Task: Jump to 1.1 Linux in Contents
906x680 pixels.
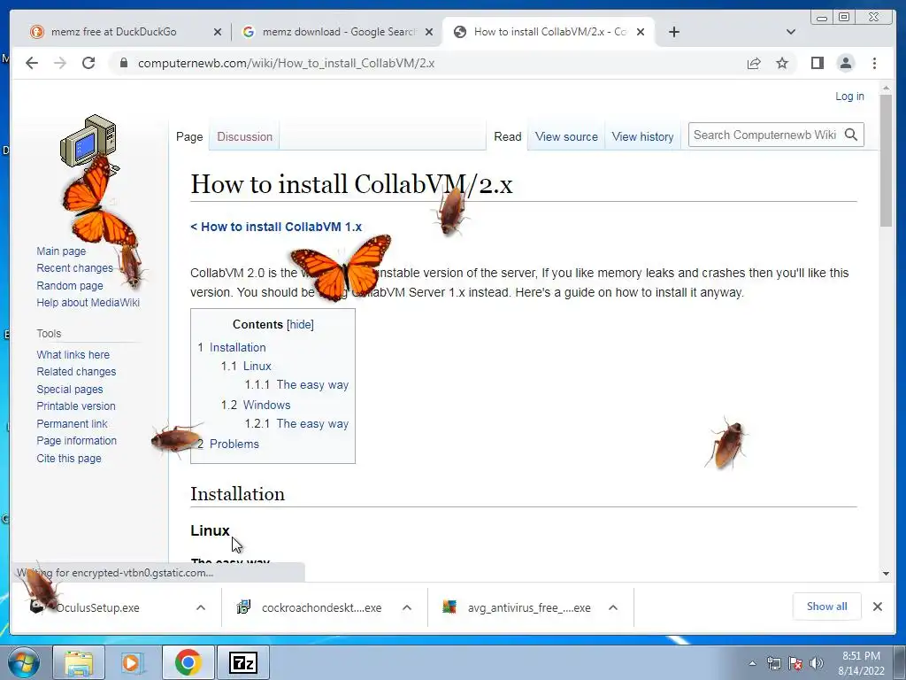Action: pyautogui.click(x=246, y=366)
